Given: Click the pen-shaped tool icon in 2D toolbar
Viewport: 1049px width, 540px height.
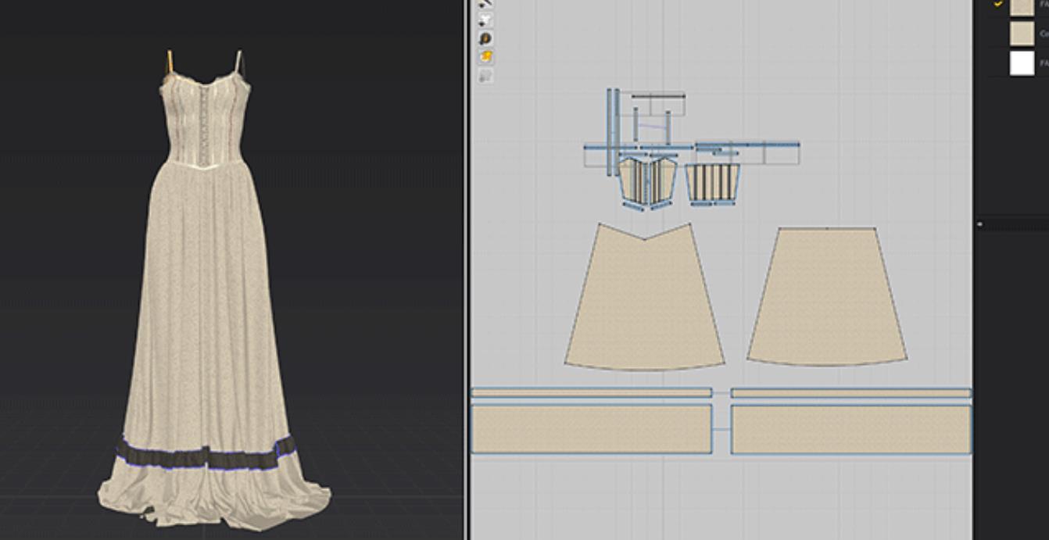Looking at the screenshot, I should [485, 4].
